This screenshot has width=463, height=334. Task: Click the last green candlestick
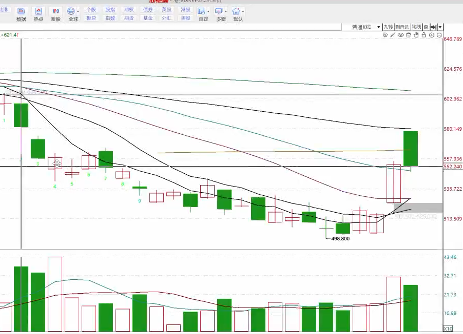410,148
